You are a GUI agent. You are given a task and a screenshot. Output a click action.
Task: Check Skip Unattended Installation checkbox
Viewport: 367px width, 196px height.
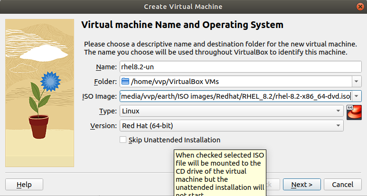[x=123, y=140]
